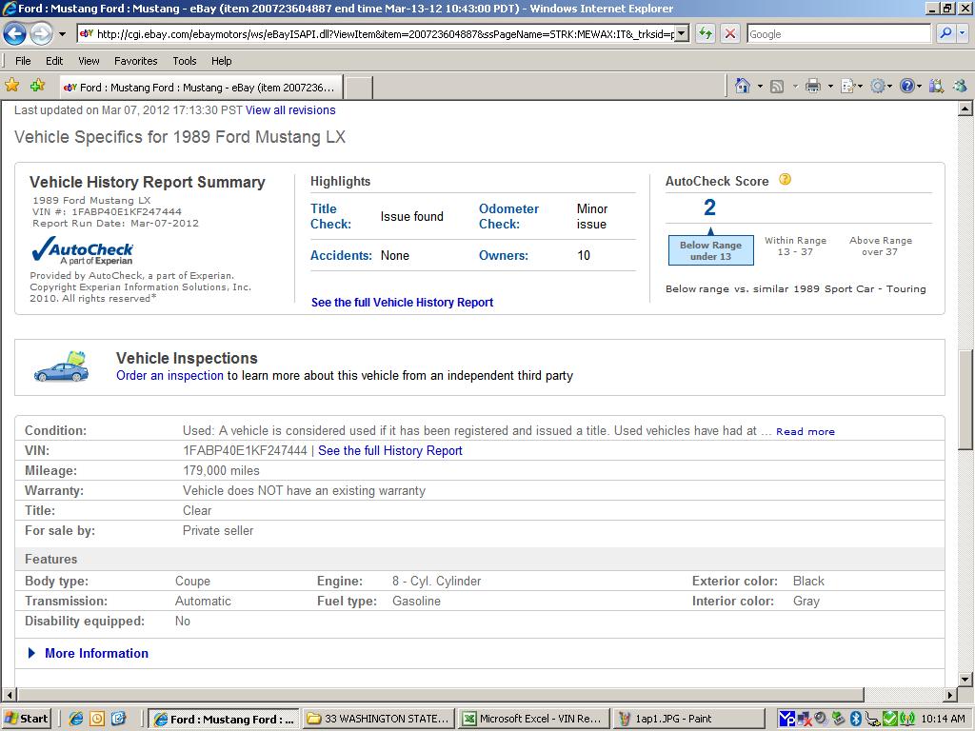Click the Title Check highlight label
975x731 pixels.
330,216
